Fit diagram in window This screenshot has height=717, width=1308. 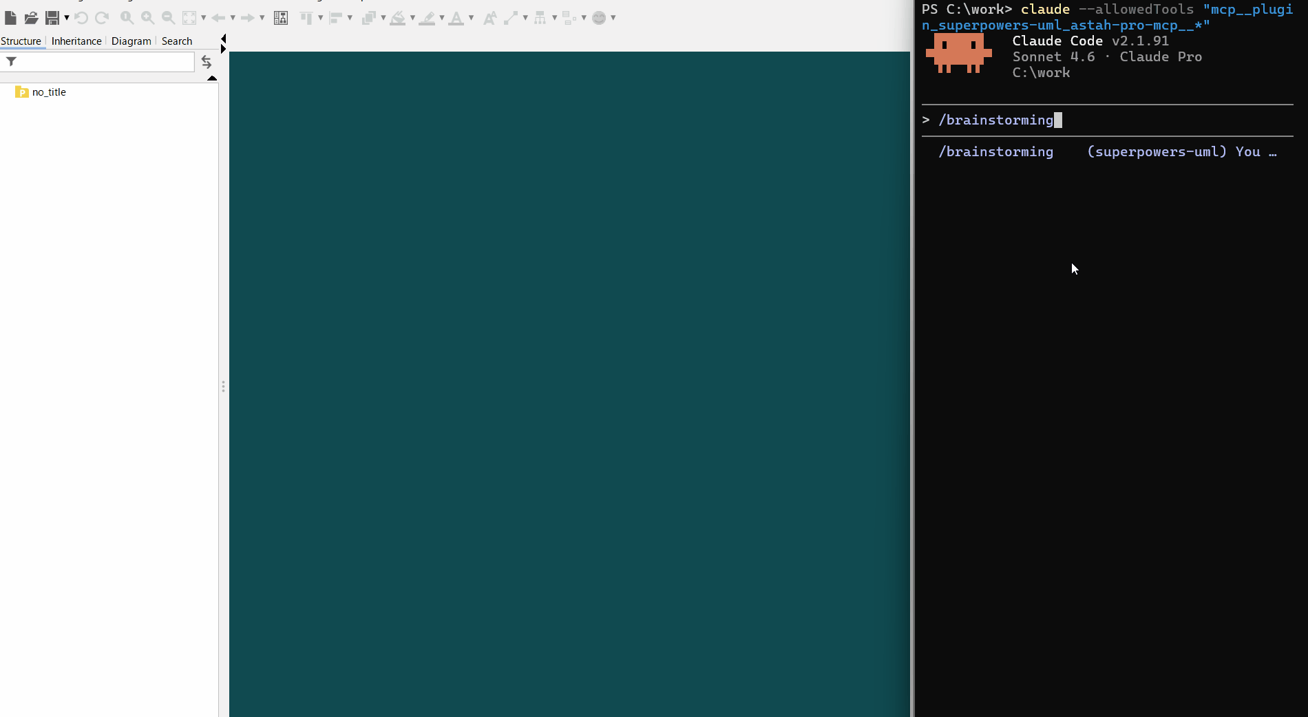coord(189,18)
